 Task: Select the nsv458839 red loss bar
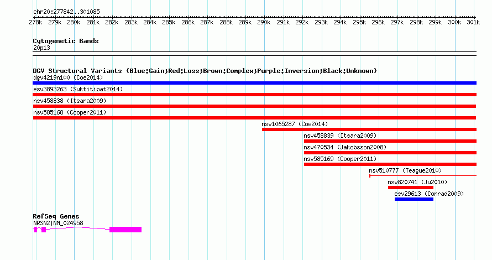coord(390,141)
